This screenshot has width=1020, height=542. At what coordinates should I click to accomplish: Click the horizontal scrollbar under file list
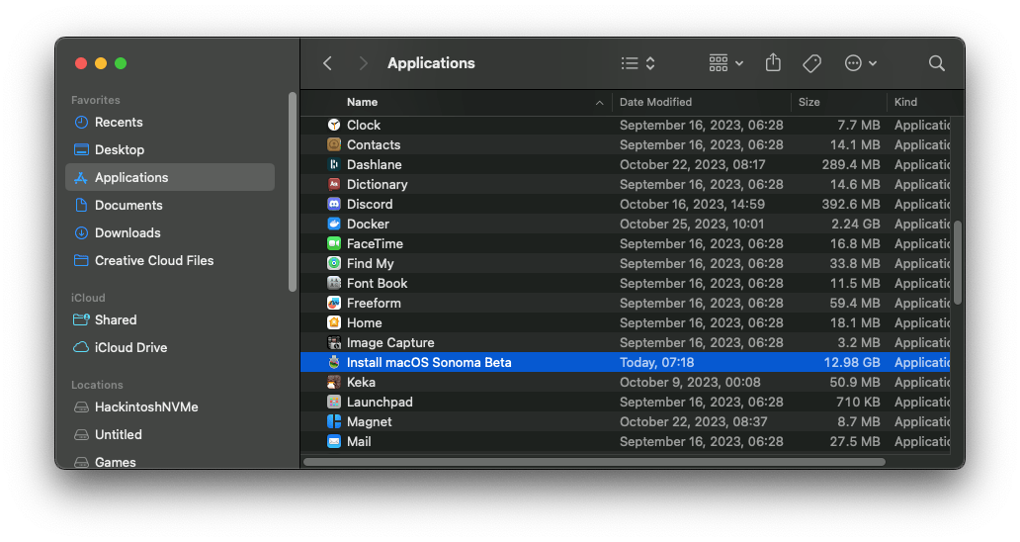[595, 462]
